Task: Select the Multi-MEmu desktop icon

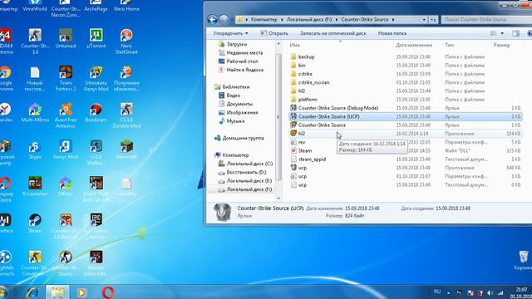Action: 35,113
